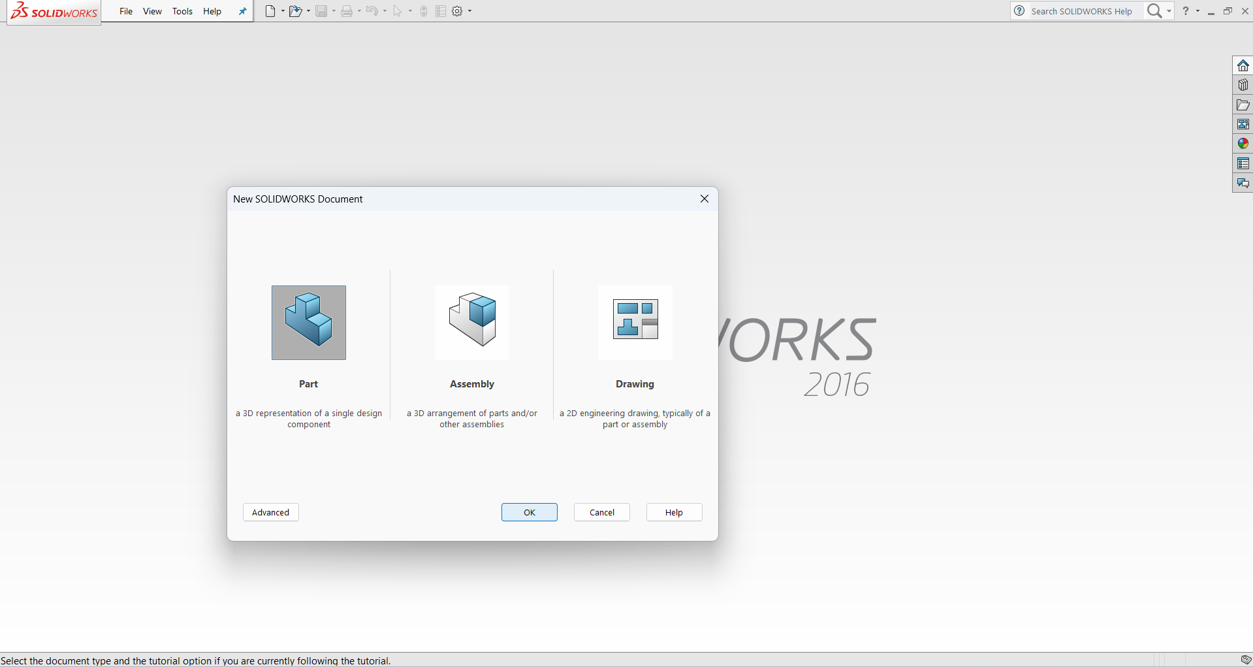Click the Drawing label text
The height and width of the screenshot is (667, 1253).
coord(635,384)
